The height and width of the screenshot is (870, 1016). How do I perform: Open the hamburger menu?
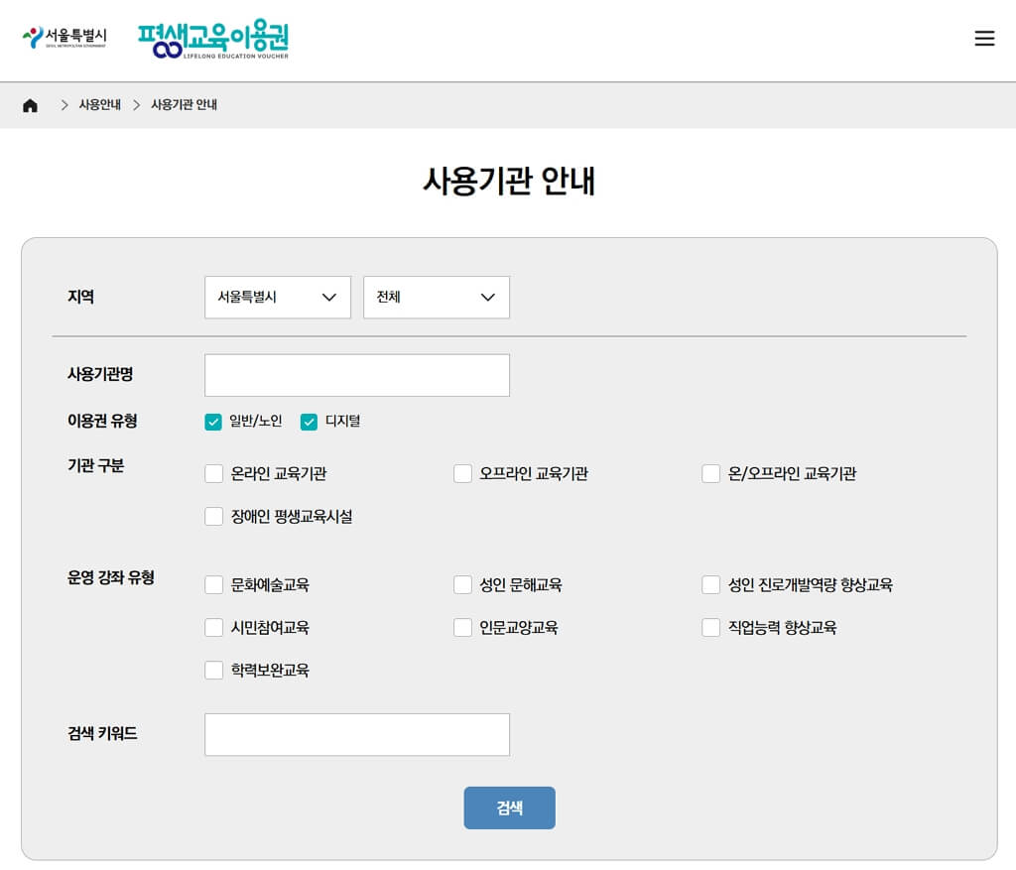click(983, 39)
